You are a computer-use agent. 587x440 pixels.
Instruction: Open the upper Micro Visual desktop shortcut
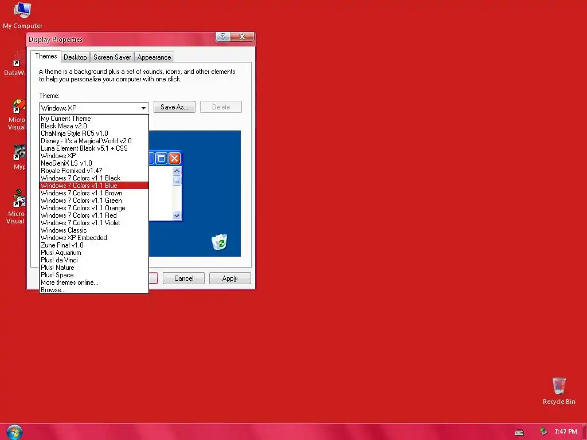click(17, 115)
